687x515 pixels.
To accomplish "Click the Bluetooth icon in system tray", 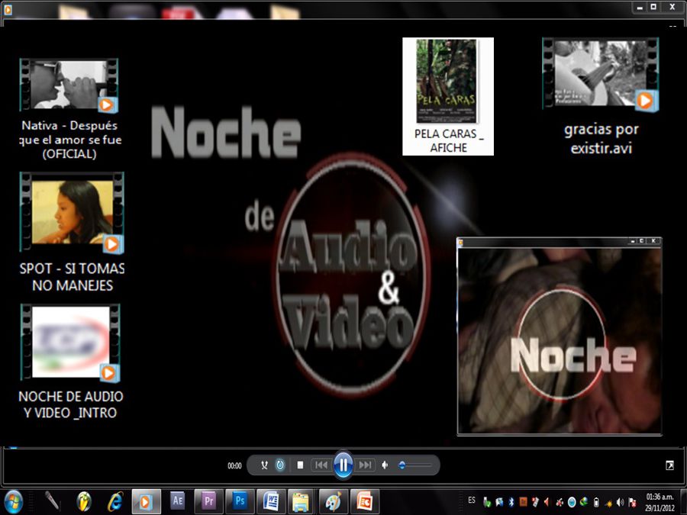I will coord(511,502).
